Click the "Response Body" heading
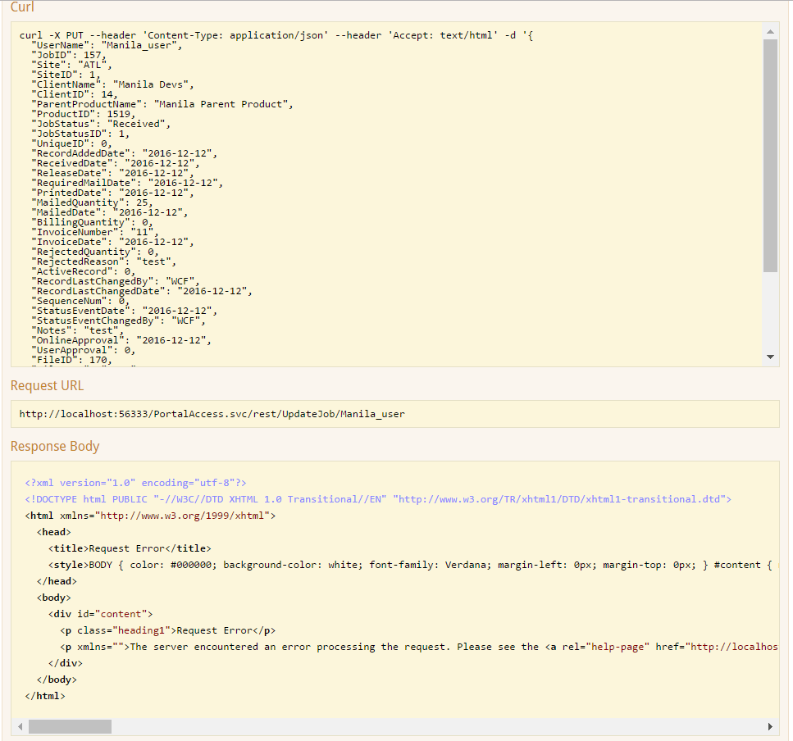 55,446
